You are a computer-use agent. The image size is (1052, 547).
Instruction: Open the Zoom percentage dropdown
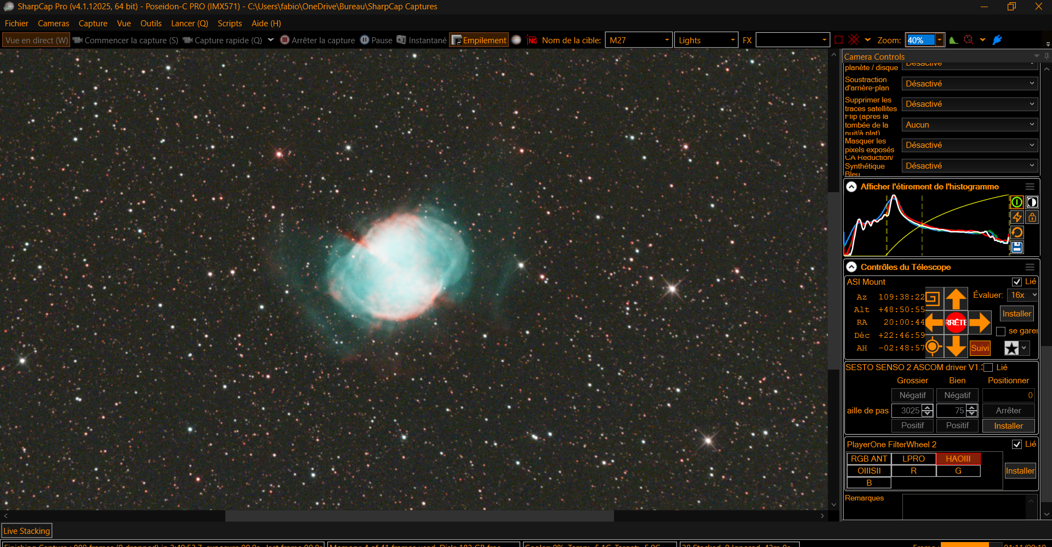(940, 40)
